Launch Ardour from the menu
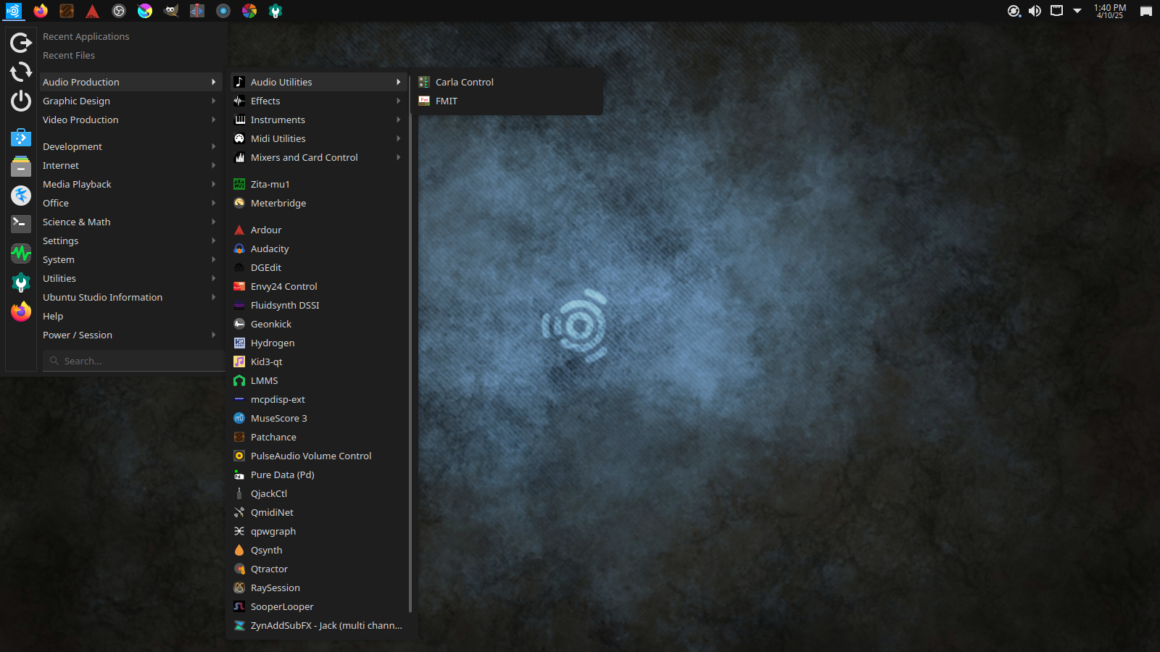This screenshot has height=652, width=1160. 265,230
